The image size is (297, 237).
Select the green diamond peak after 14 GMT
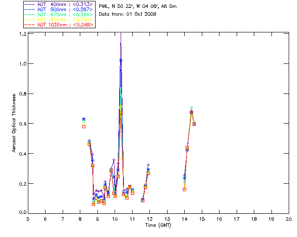(x=191, y=108)
